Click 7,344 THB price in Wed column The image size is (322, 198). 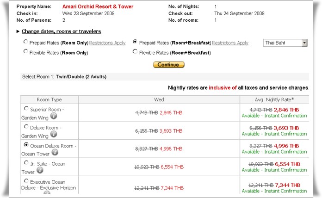point(172,188)
